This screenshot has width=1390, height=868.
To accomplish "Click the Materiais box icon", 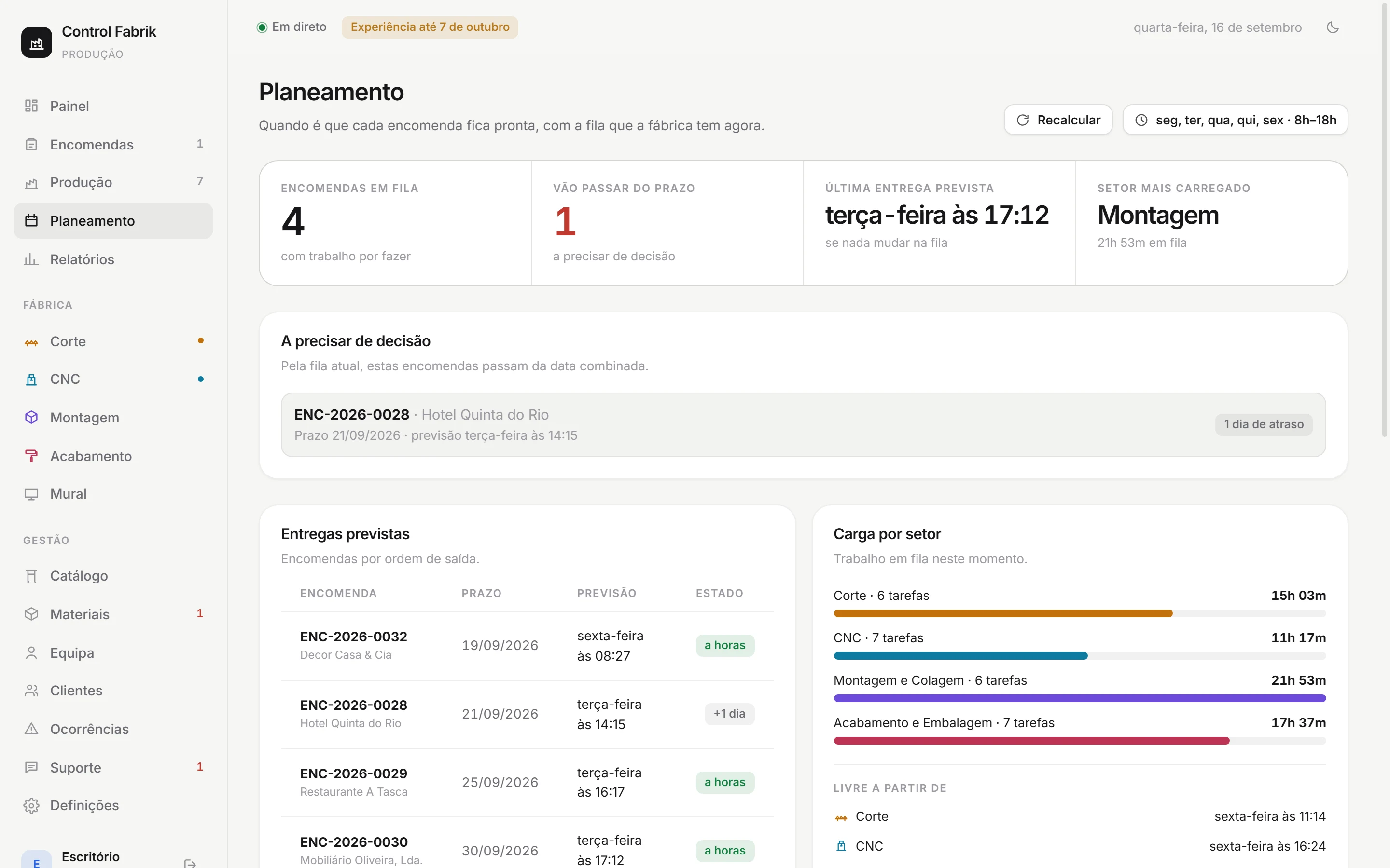I will pyautogui.click(x=31, y=614).
